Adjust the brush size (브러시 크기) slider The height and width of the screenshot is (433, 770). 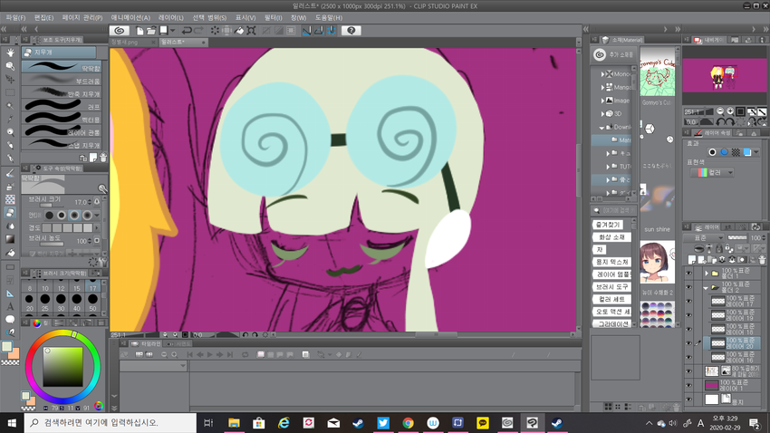pos(52,206)
